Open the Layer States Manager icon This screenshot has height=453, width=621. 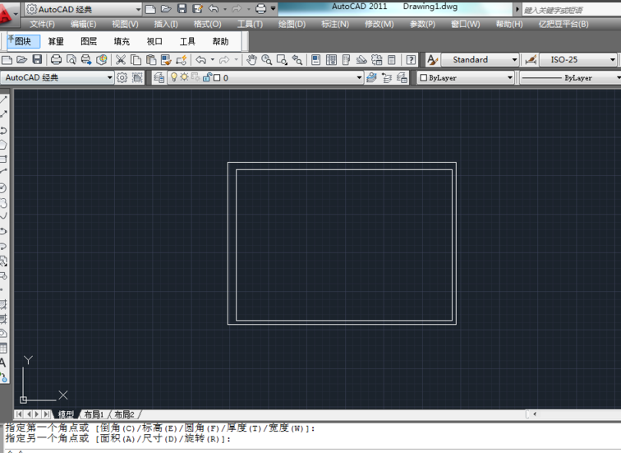coord(402,77)
